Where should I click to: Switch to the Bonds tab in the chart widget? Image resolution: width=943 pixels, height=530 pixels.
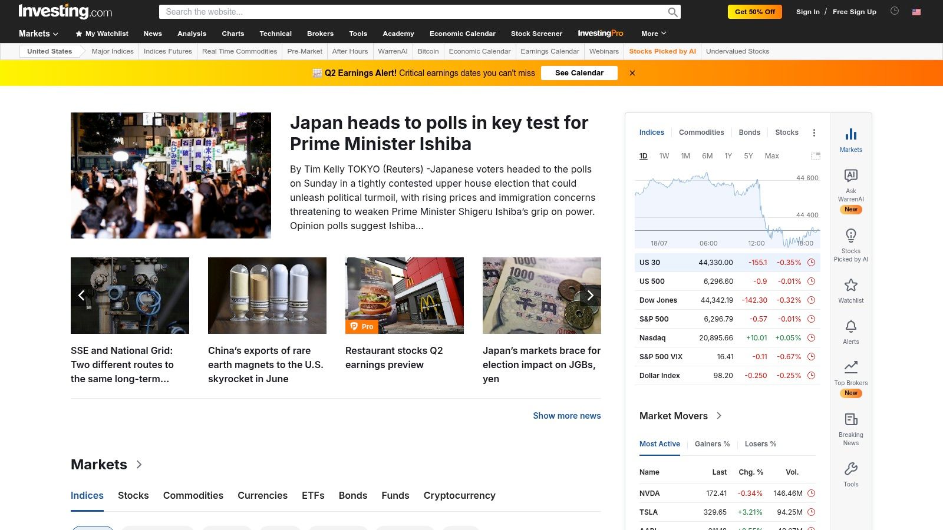[750, 132]
